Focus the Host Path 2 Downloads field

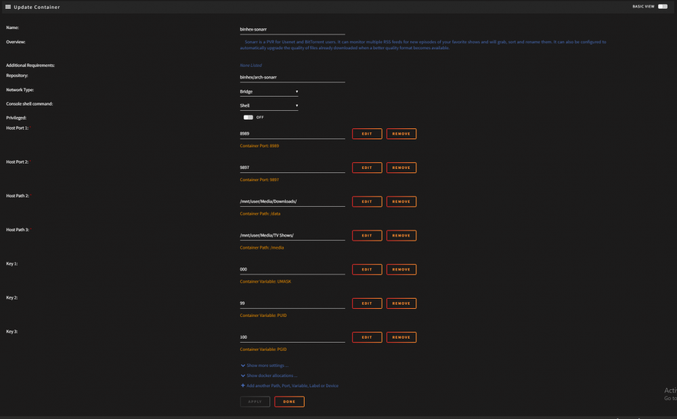tap(292, 201)
